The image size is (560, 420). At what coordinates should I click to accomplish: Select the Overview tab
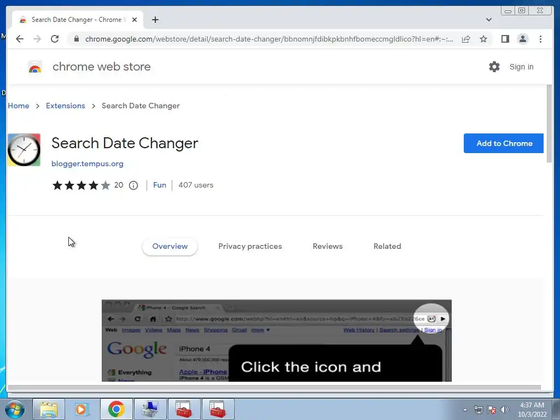[x=170, y=246]
